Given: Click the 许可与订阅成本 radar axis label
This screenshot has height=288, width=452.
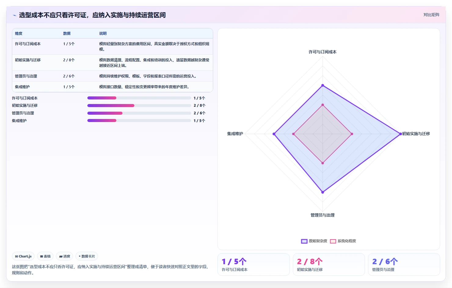Looking at the screenshot, I should point(323,52).
